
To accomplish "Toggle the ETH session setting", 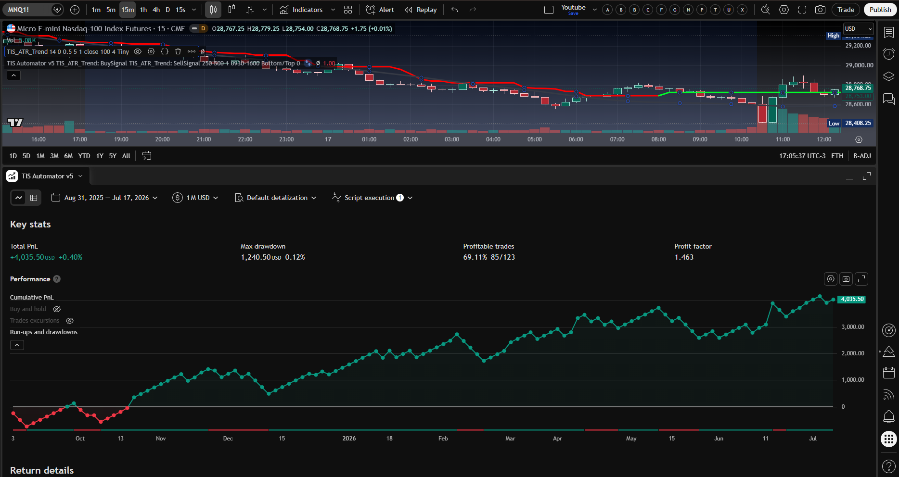I will pos(837,156).
